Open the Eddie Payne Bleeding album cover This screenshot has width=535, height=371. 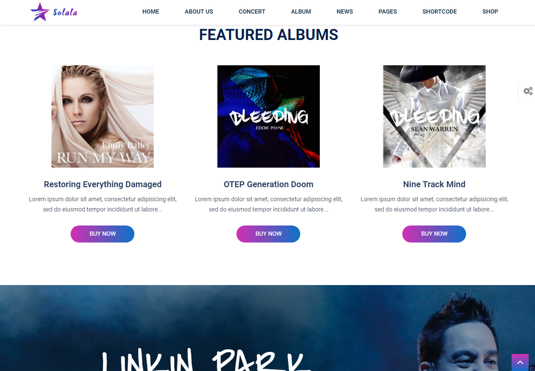pyautogui.click(x=268, y=116)
